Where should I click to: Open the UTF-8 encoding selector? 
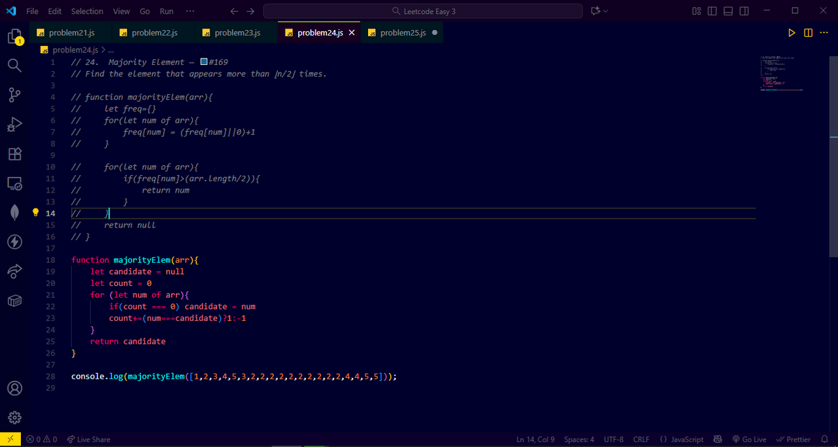click(614, 439)
